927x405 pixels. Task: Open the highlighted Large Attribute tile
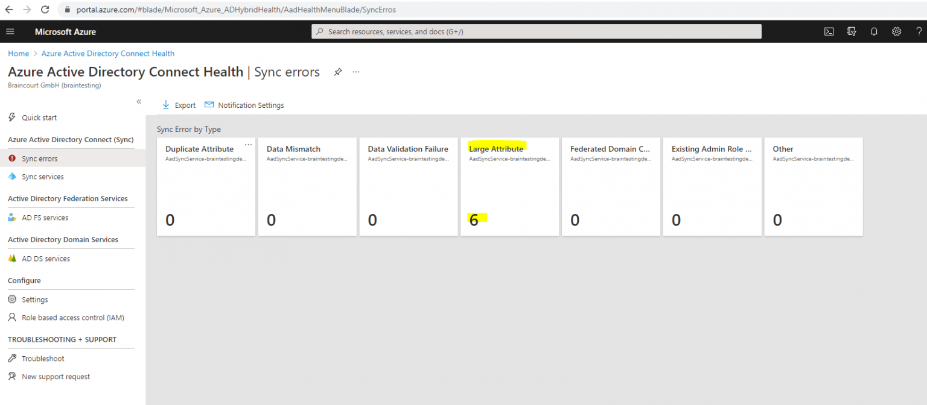509,187
